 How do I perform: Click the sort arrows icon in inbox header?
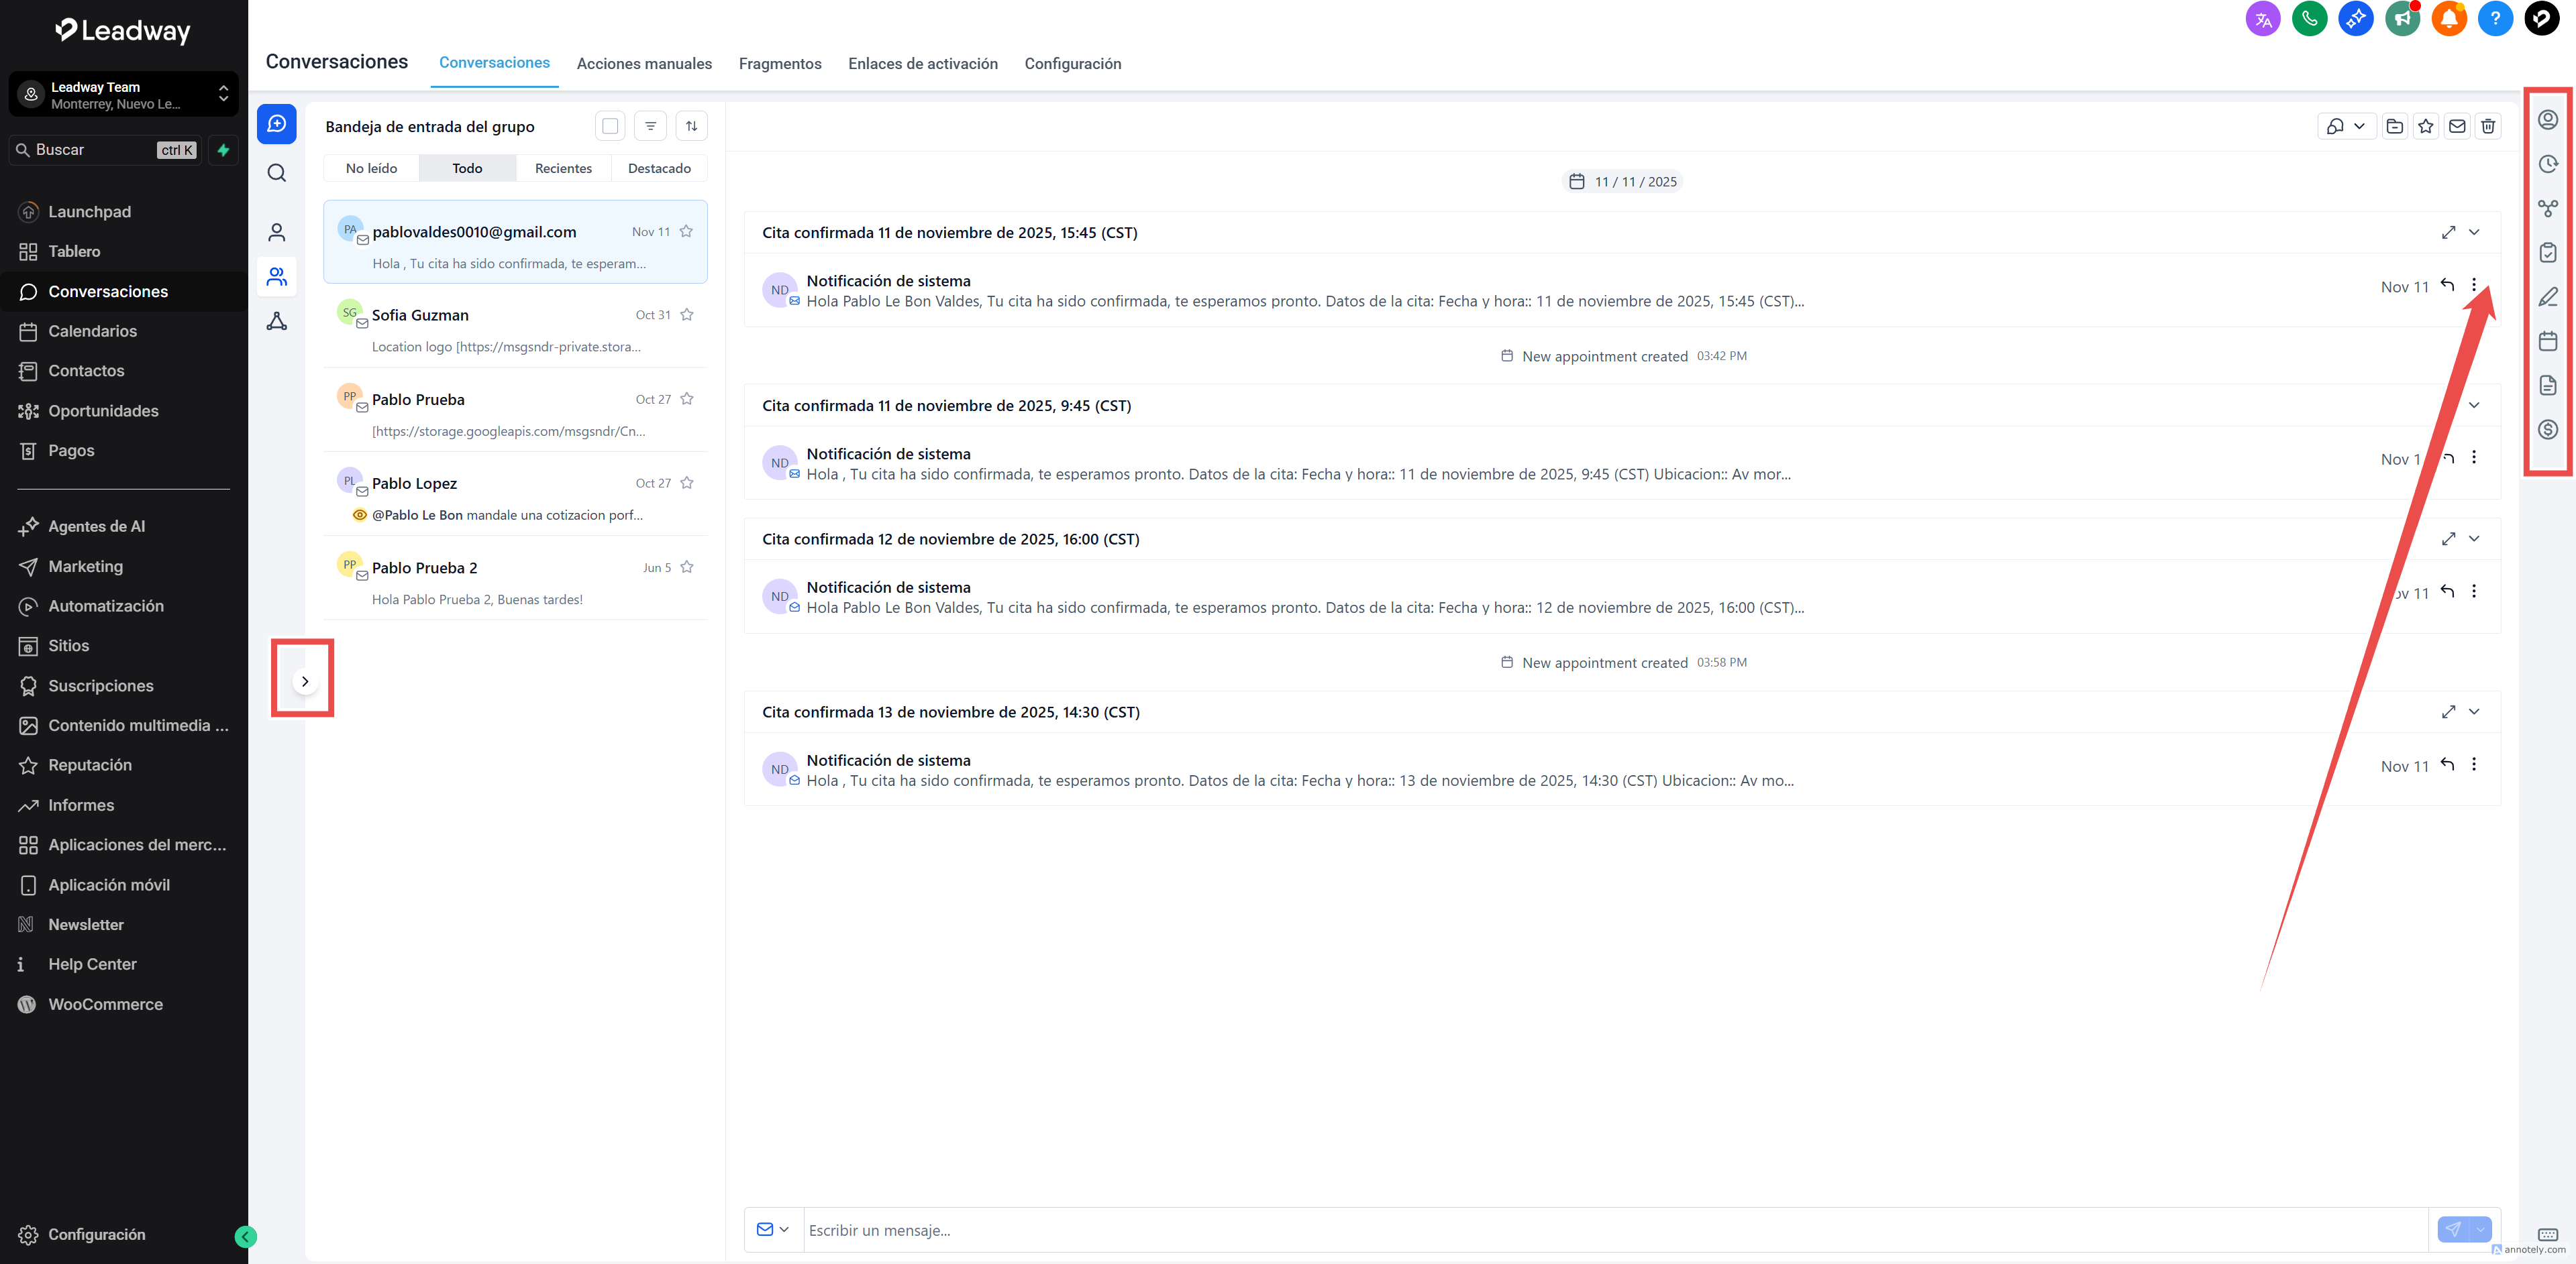[x=691, y=126]
